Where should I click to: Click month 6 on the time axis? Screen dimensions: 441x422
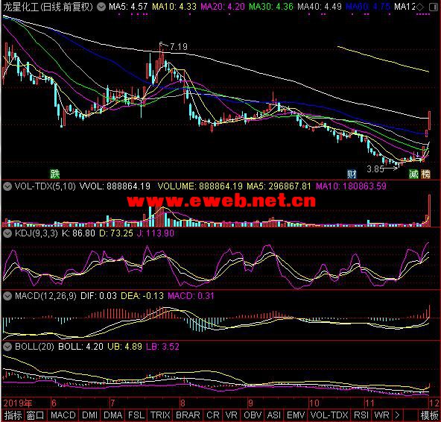(54, 403)
